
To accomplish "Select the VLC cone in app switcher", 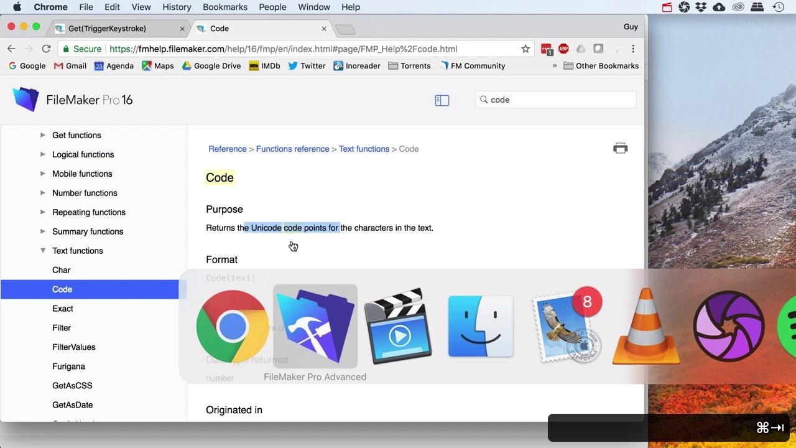I will point(646,327).
